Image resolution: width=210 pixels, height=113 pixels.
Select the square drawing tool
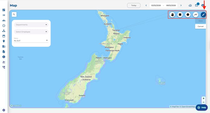(x=180, y=15)
